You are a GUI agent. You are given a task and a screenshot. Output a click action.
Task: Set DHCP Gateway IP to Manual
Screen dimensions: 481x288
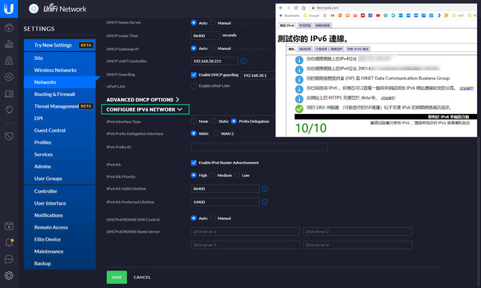(x=212, y=49)
